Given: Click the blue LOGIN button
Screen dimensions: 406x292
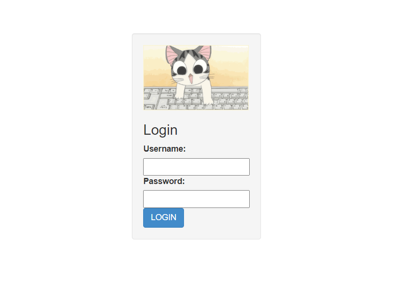Looking at the screenshot, I should [x=163, y=218].
